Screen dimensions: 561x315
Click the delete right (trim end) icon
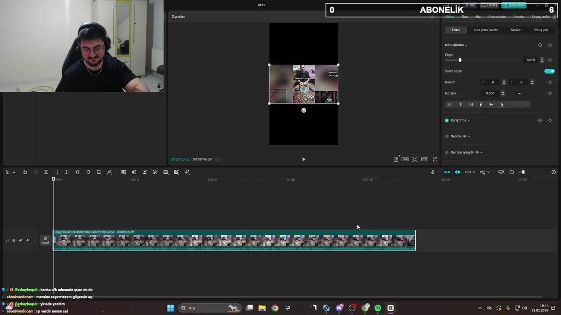pyautogui.click(x=67, y=172)
